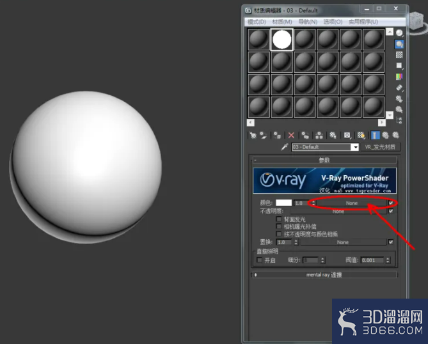Viewport: 428px width, 344px height.
Task: Toggle the color map enable checkbox
Action: point(391,203)
